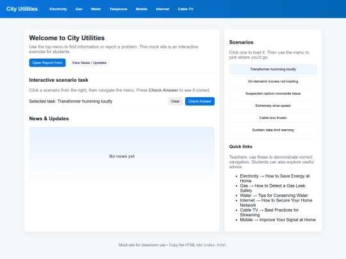Open the Water menu

[x=95, y=9]
